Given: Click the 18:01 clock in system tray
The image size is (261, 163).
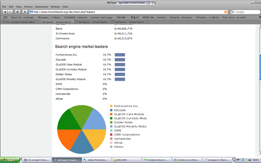Looking at the screenshot, I should pyautogui.click(x=256, y=160).
